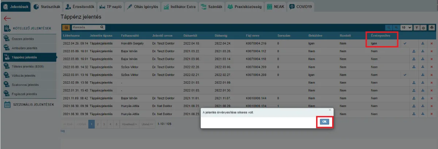
Task: Close the validation message dialog with the x
Action: click(330, 110)
